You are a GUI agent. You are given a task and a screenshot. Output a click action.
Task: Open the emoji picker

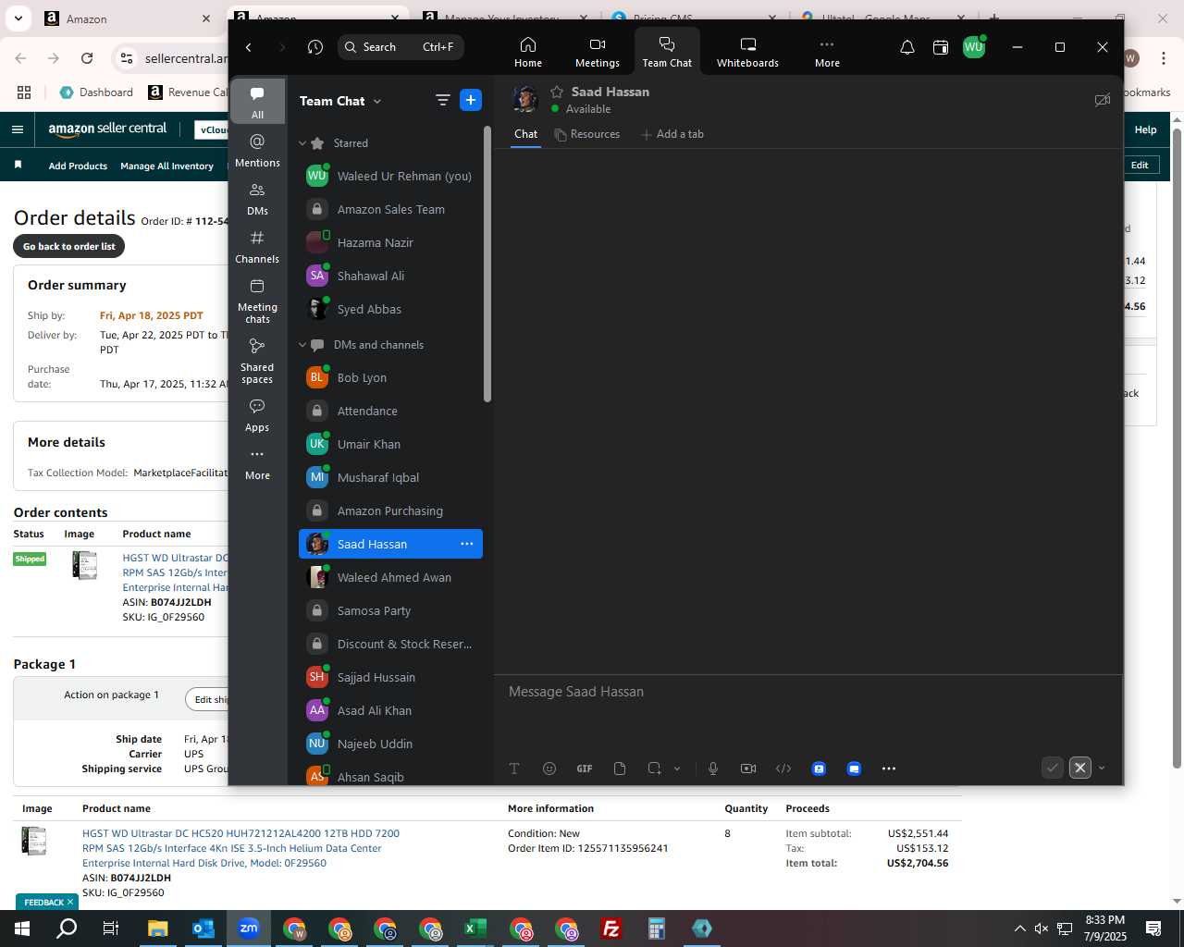(x=549, y=769)
